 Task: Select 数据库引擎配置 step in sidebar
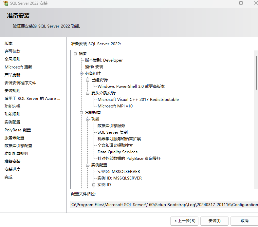coord(18,146)
